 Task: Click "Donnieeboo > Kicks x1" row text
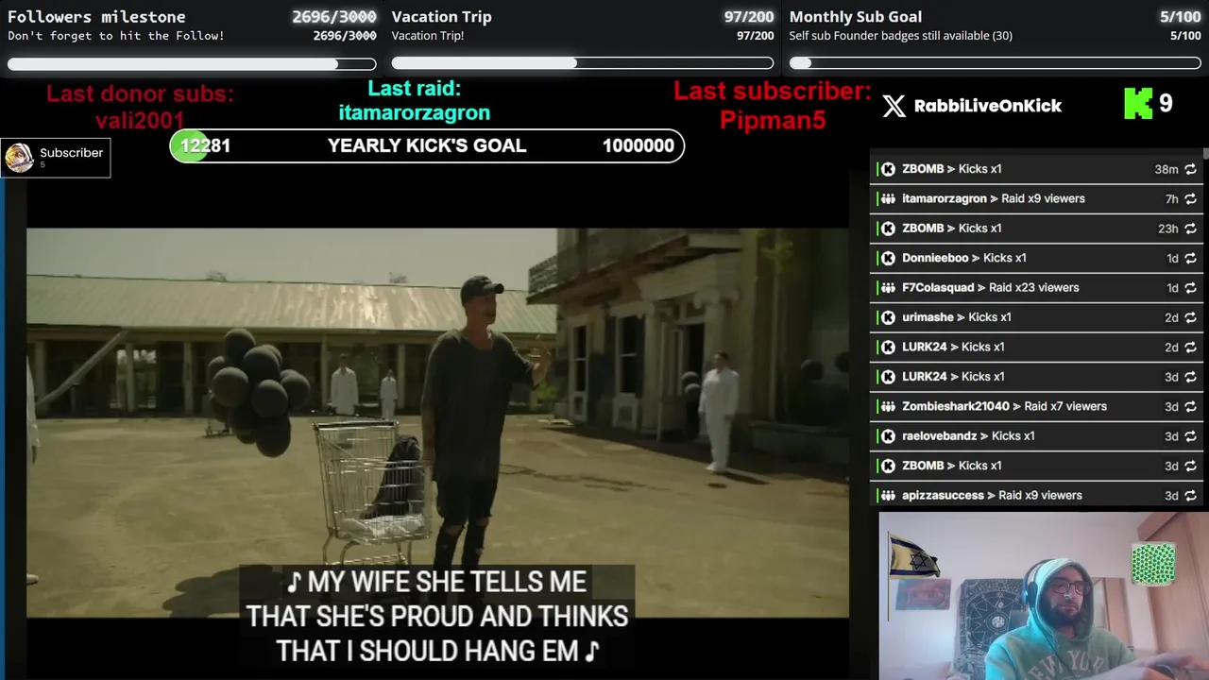pos(963,258)
